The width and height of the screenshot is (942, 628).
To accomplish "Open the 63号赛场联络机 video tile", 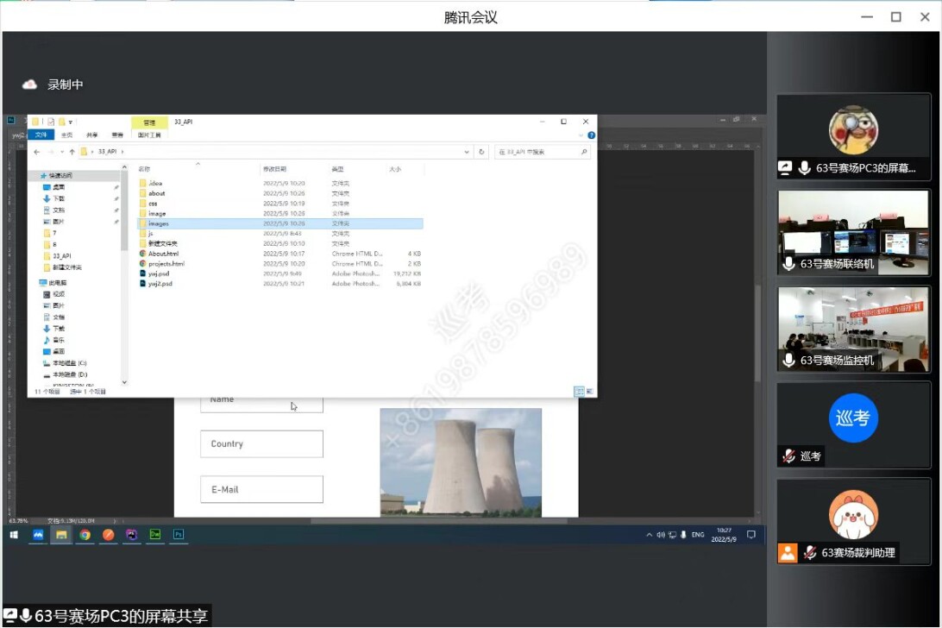I will point(853,233).
